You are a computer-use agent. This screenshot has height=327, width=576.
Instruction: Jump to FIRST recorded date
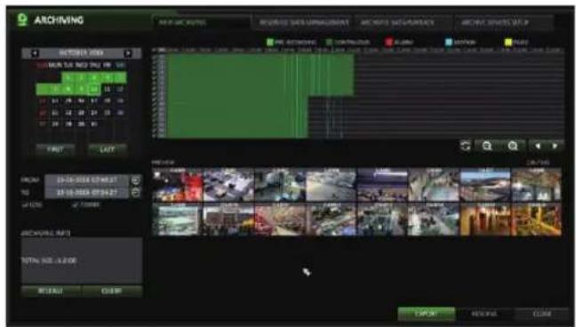point(55,150)
